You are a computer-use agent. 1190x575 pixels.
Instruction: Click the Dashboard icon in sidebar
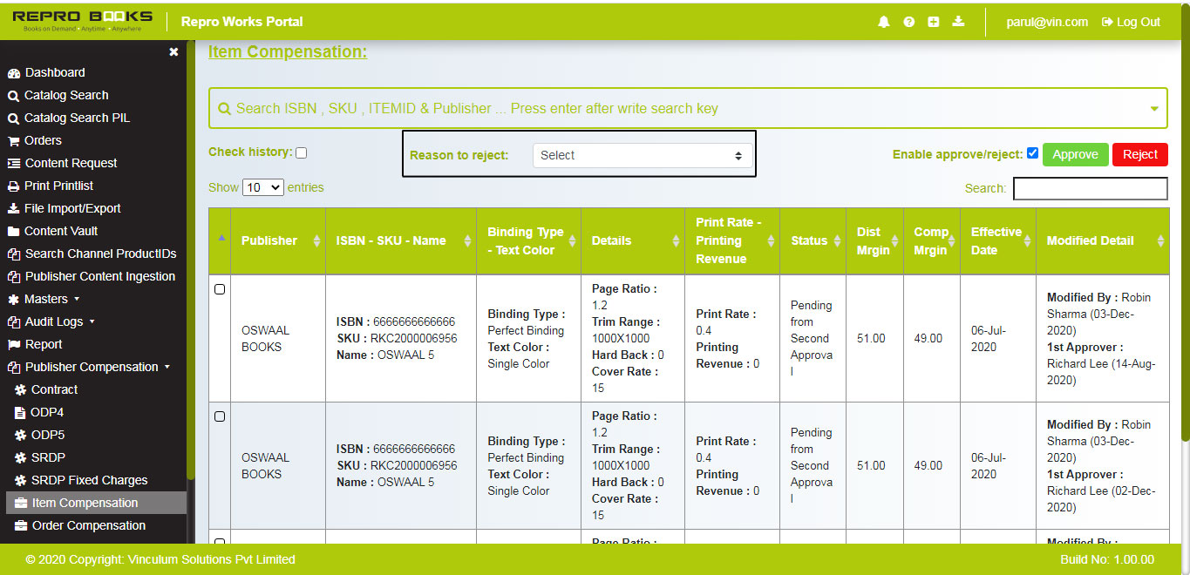(14, 73)
